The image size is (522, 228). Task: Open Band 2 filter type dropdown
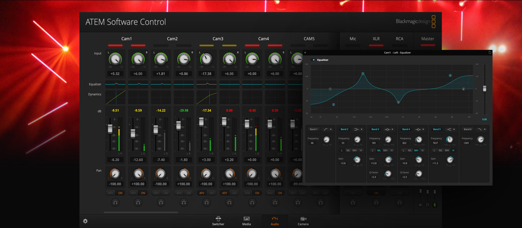pyautogui.click(x=358, y=130)
